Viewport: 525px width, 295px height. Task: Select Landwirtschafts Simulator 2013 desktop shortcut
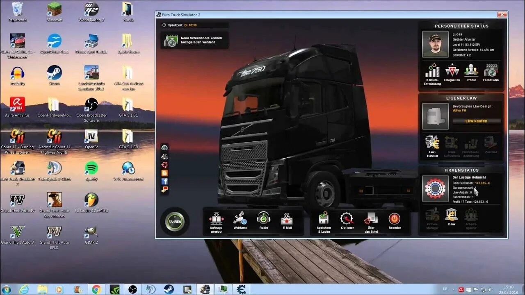[x=91, y=78]
